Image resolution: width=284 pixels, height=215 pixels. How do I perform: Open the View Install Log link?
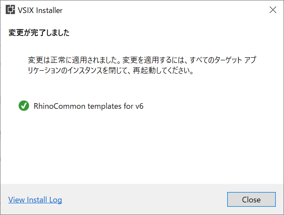(x=35, y=200)
